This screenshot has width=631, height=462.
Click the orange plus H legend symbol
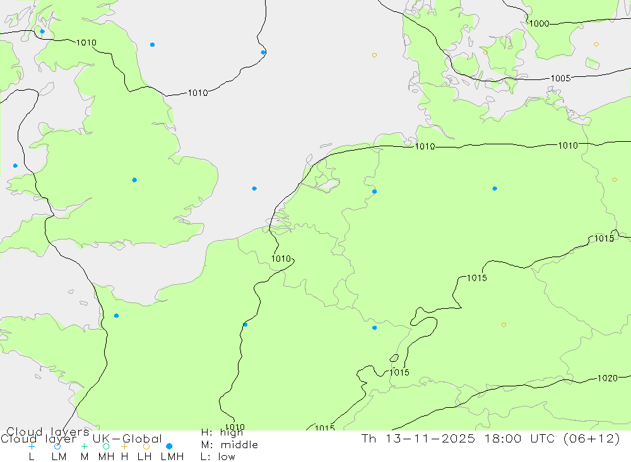click(124, 446)
